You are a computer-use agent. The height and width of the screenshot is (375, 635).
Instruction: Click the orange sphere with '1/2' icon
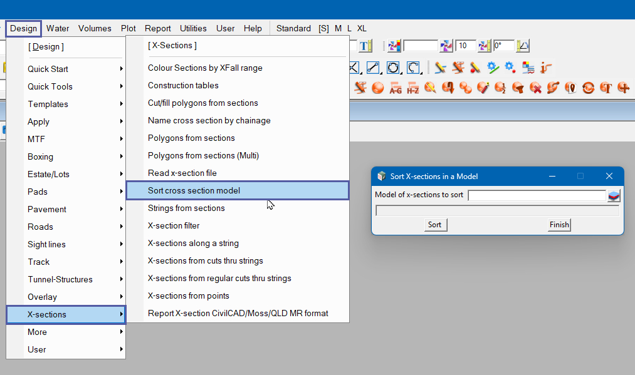(x=500, y=88)
